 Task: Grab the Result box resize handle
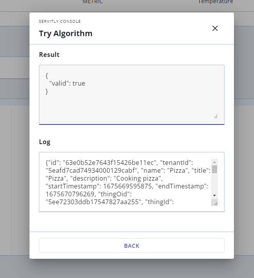pyautogui.click(x=215, y=116)
